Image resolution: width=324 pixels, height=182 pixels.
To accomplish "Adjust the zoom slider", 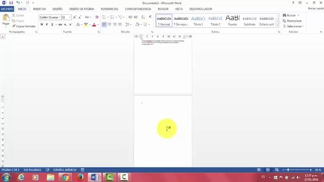I will tap(288, 170).
